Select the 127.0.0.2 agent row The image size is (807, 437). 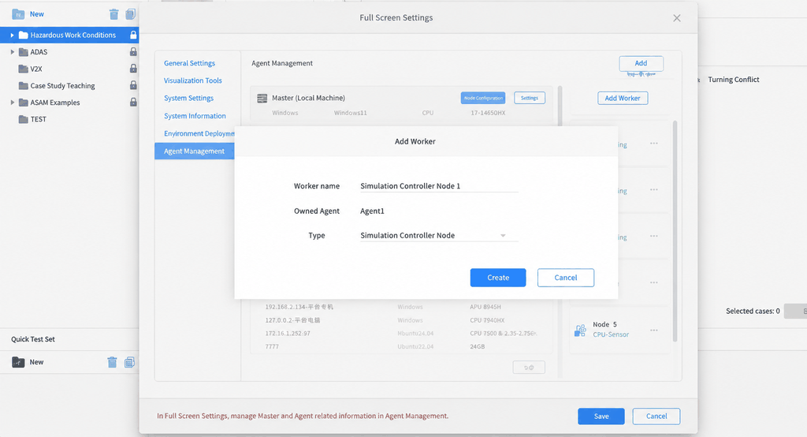(401, 320)
